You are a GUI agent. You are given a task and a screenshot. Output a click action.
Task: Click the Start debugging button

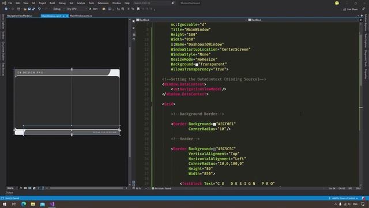(x=94, y=9)
